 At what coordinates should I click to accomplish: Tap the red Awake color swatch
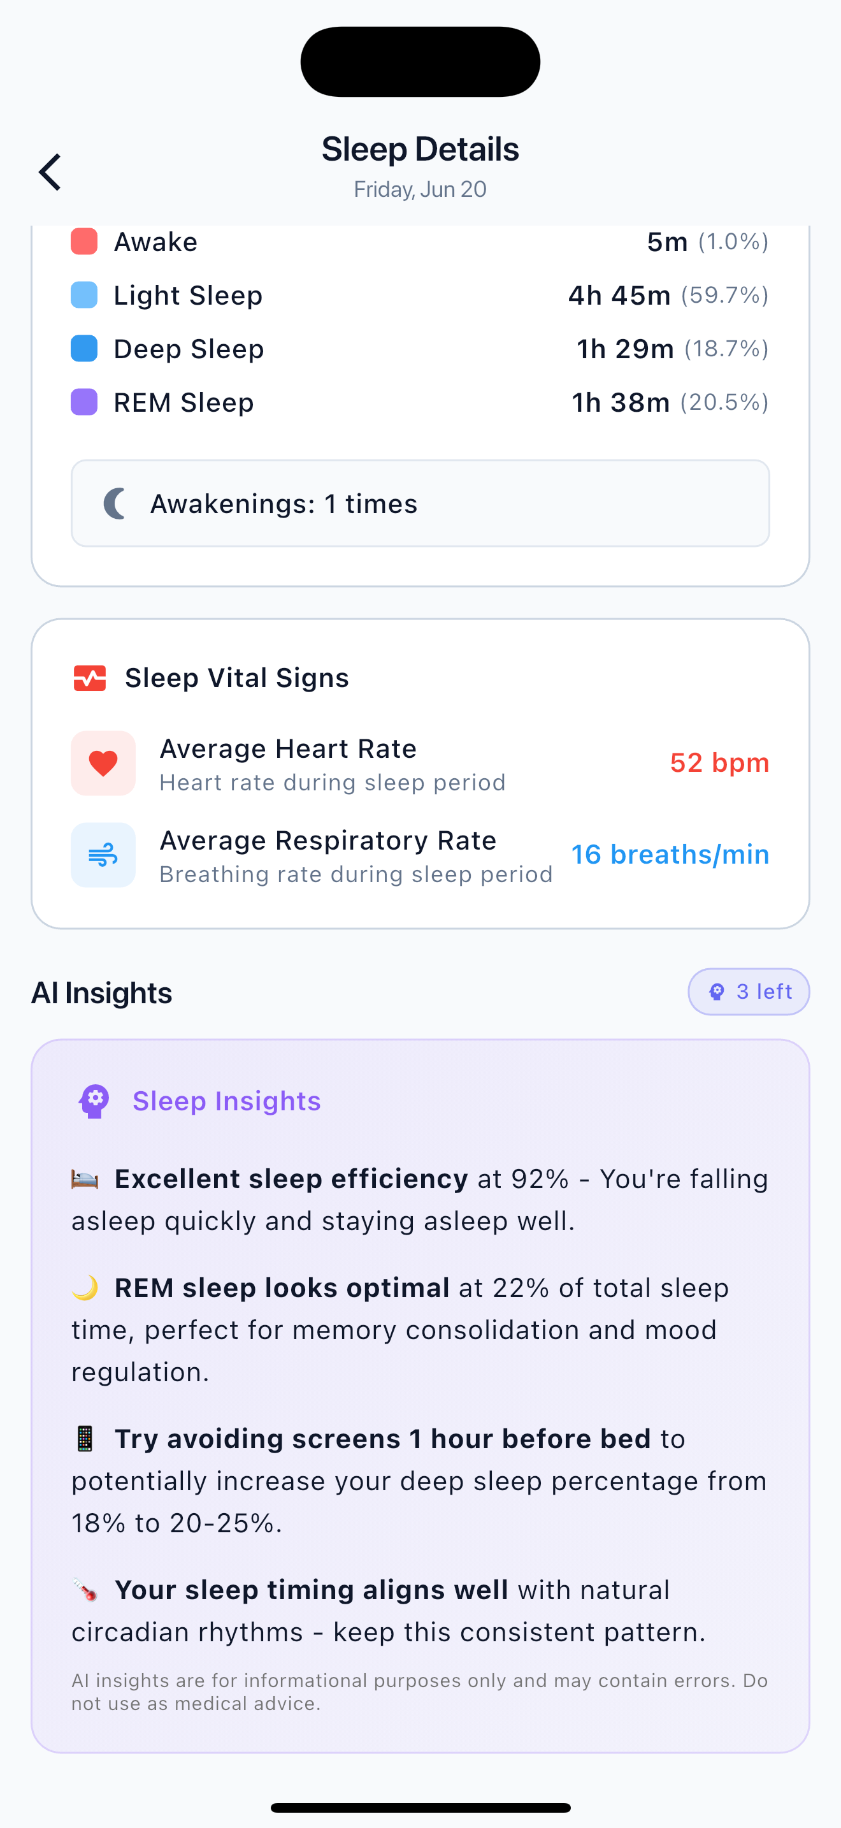tap(84, 242)
